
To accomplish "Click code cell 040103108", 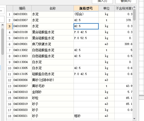I will 22,32.
